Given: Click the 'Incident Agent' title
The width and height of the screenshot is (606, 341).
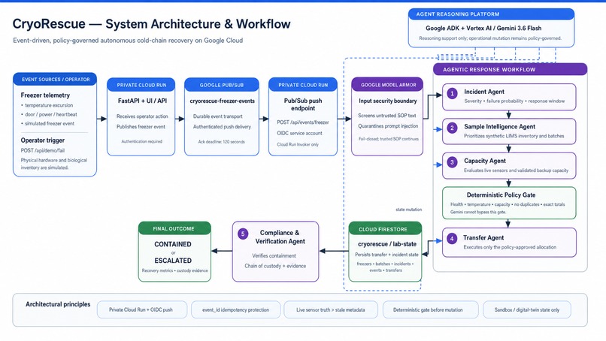Looking at the screenshot, I should 484,92.
